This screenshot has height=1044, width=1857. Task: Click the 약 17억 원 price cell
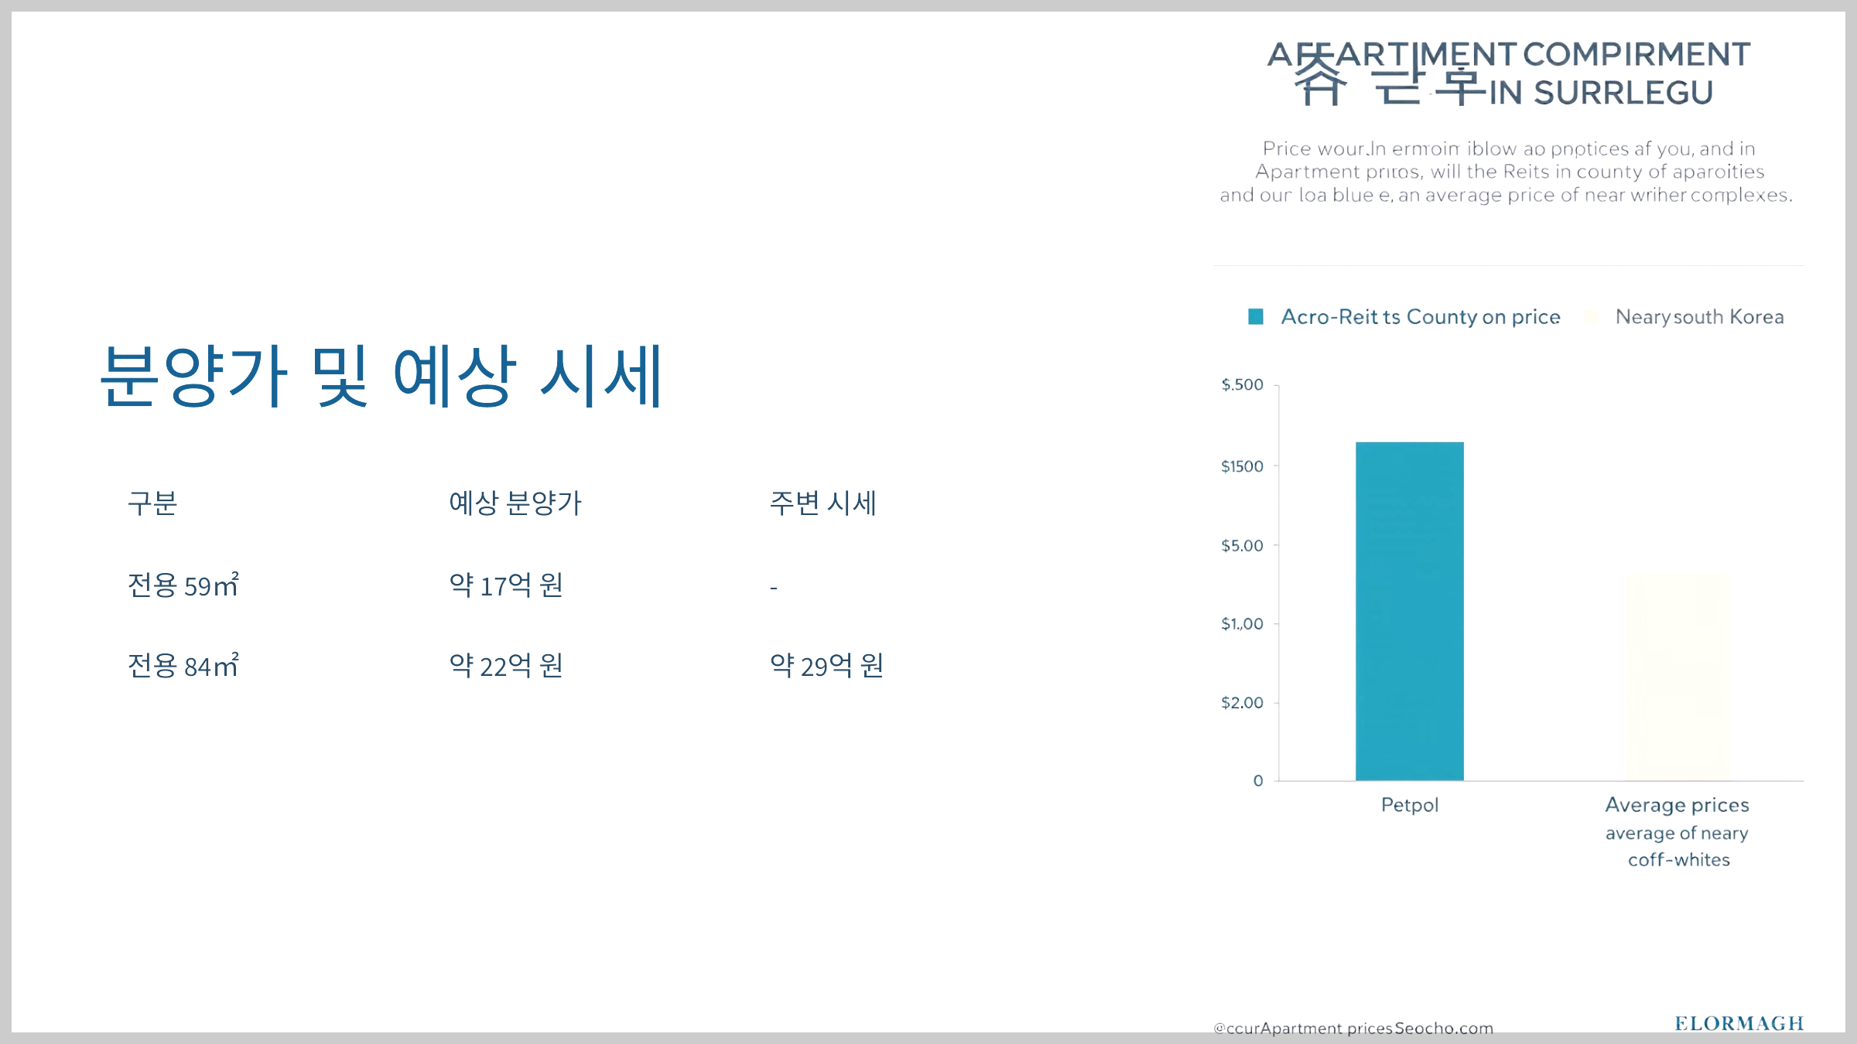pos(506,585)
